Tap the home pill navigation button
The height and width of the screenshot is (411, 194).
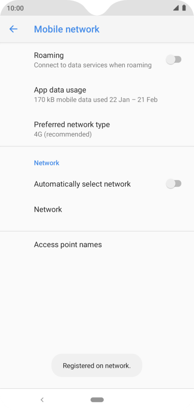[x=97, y=400]
